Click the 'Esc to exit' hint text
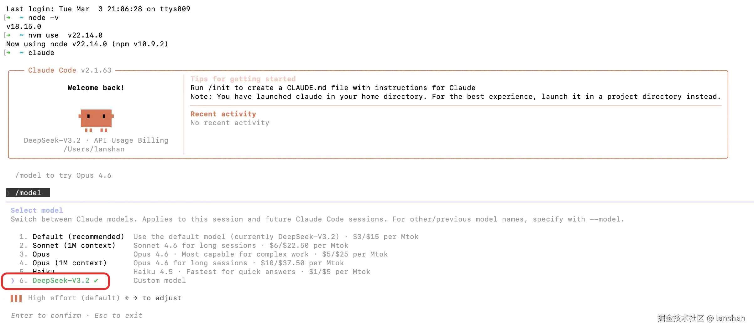The image size is (754, 331). (118, 316)
